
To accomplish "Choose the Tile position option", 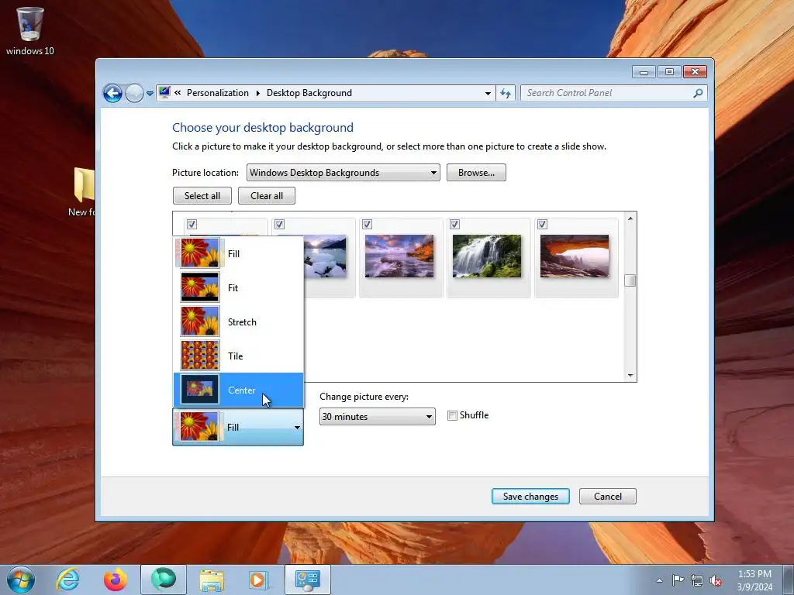I will [x=239, y=356].
